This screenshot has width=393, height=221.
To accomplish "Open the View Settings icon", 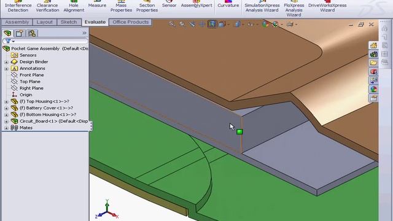I will point(290,25).
